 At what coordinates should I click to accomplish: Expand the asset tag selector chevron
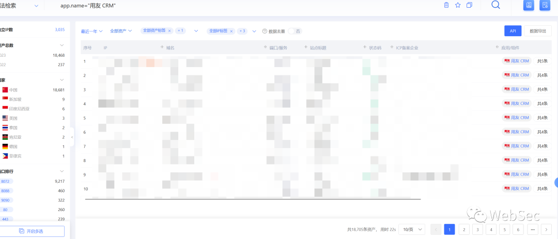196,31
